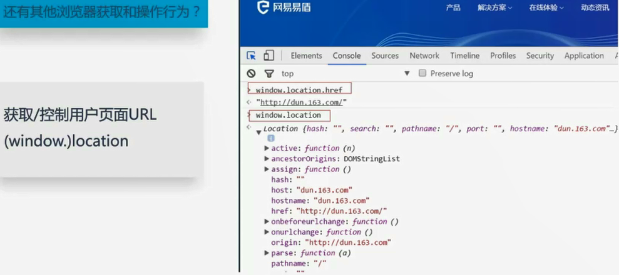Viewport: 619px width, 275px height.
Task: Select the Console tab
Action: click(x=347, y=56)
